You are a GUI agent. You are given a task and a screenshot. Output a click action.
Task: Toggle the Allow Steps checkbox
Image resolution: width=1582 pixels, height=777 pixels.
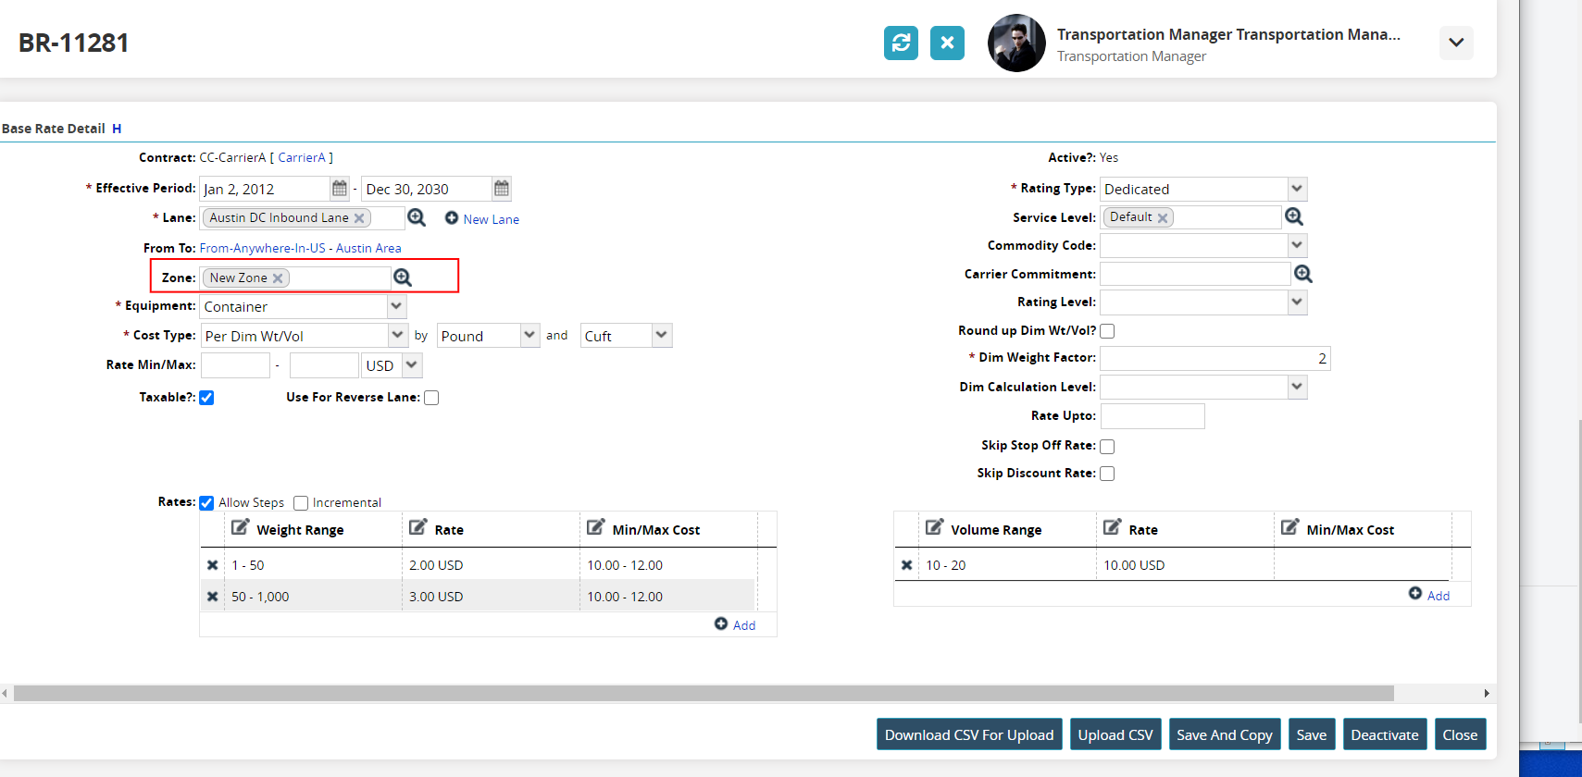pos(206,503)
